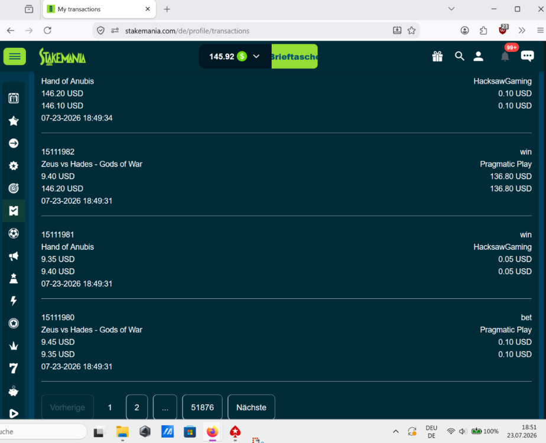Image resolution: width=546 pixels, height=443 pixels.
Task: Open the site search magnifier
Action: point(459,56)
